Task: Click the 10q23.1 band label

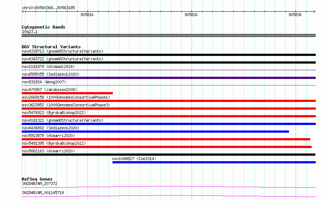Action: click(x=30, y=31)
